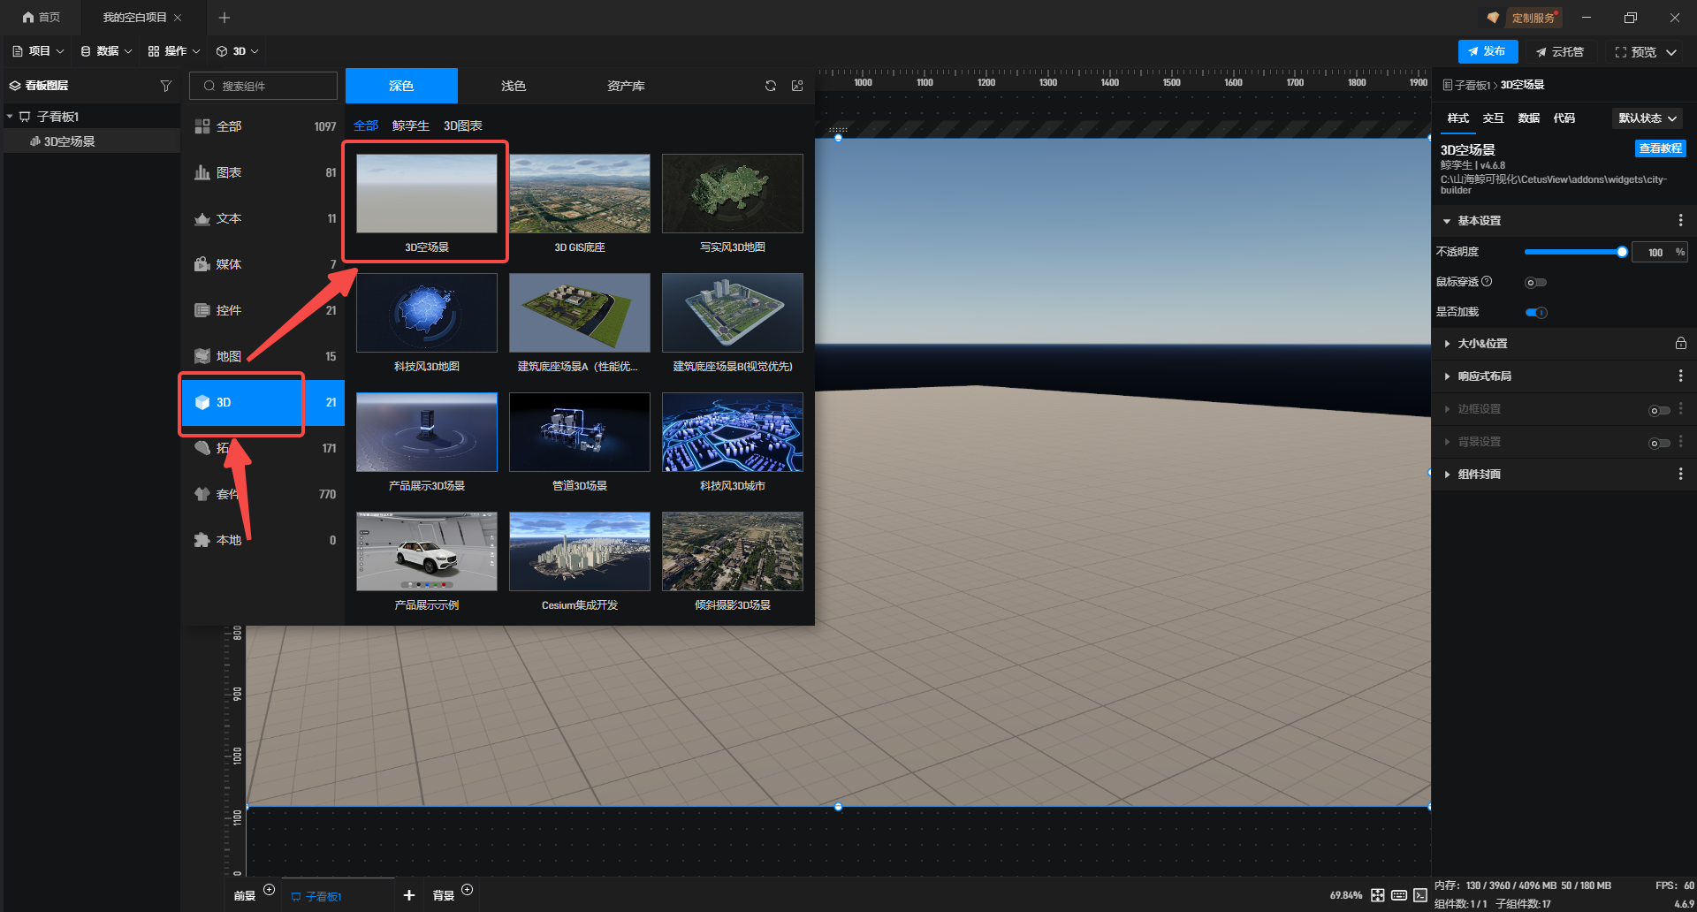Expand the 组件封面 section

pyautogui.click(x=1479, y=475)
